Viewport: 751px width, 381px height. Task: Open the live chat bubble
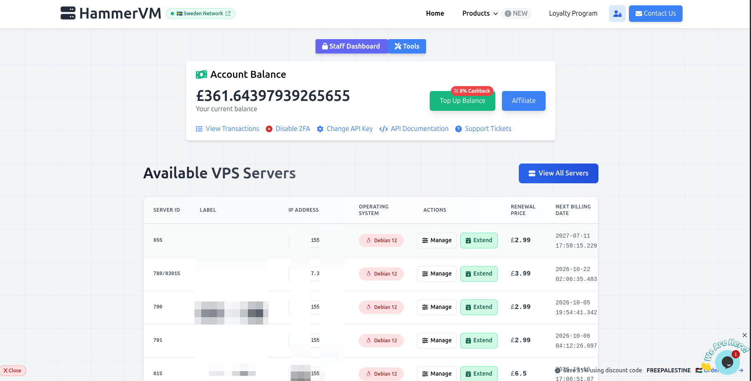(727, 362)
